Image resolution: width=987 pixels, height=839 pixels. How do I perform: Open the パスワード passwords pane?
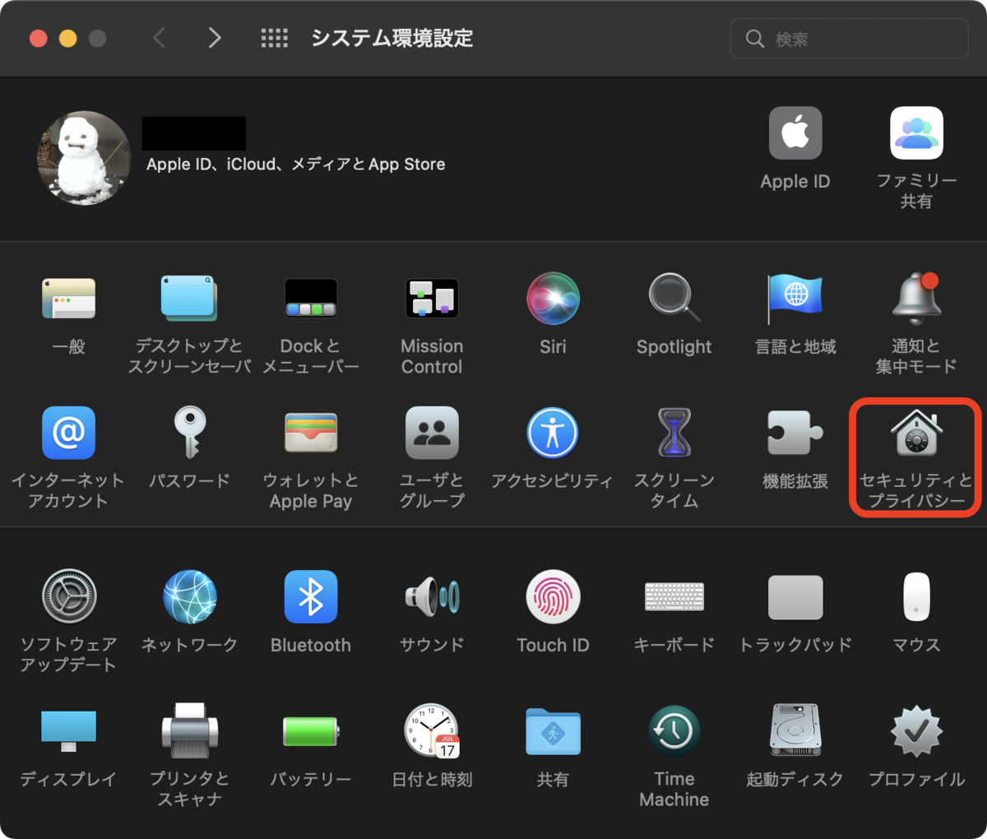pos(189,433)
